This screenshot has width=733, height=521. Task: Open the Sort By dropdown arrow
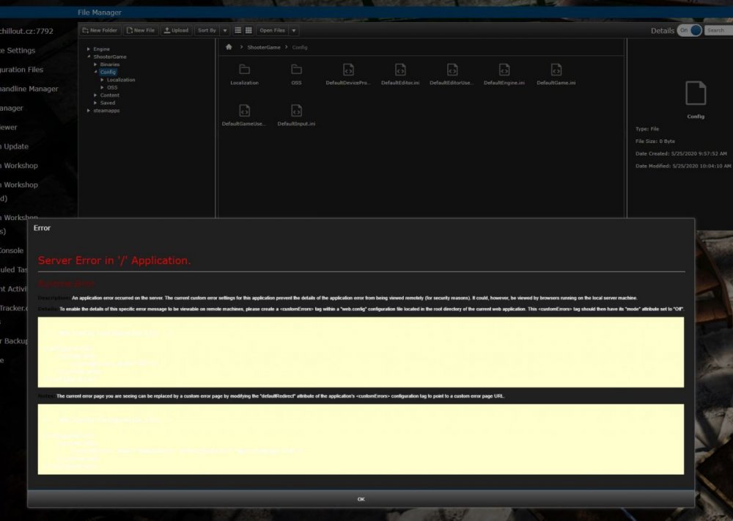pyautogui.click(x=225, y=31)
